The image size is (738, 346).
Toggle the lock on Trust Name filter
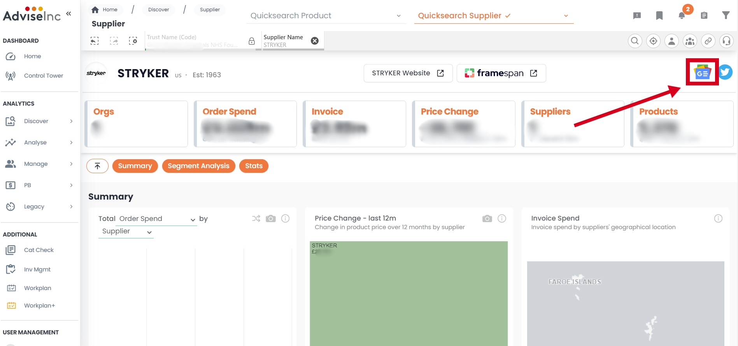click(x=252, y=41)
